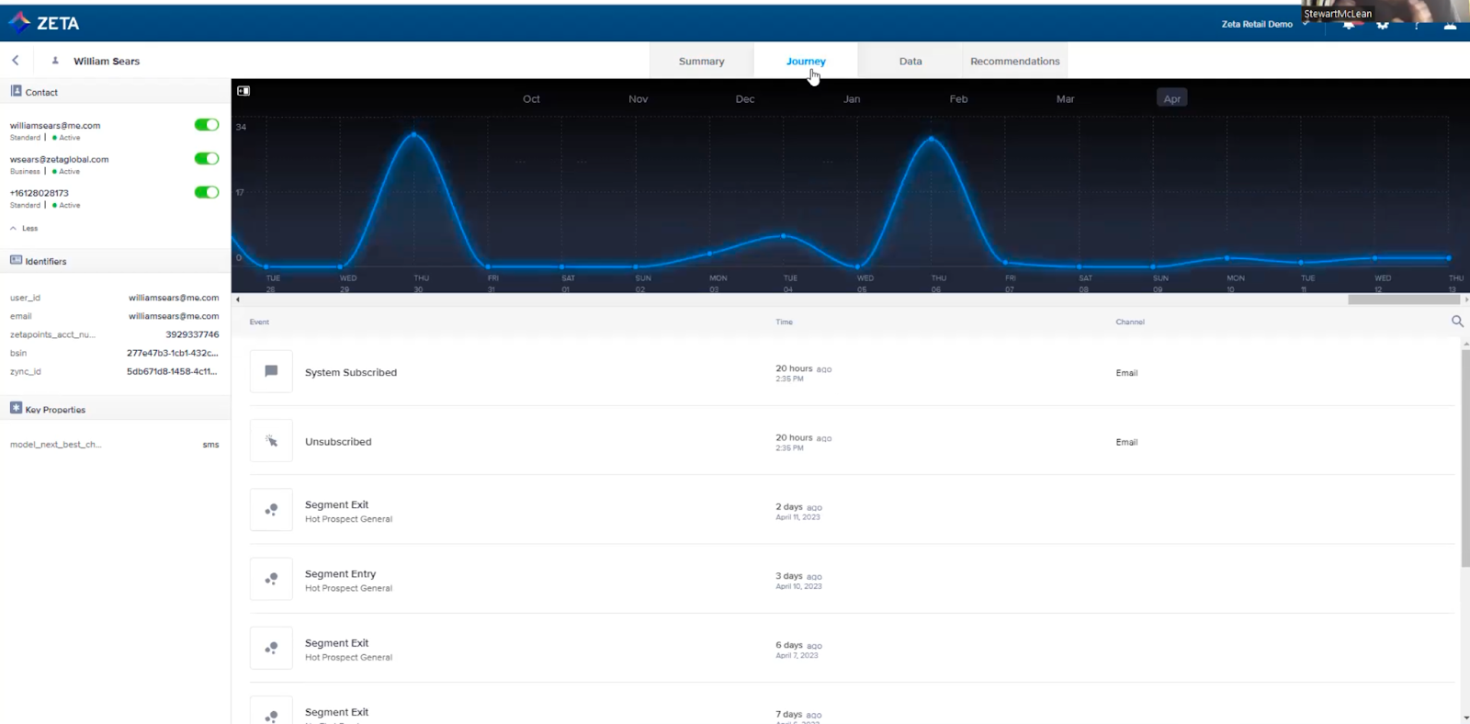
Task: Disable the williamsears@me.com toggle
Action: pyautogui.click(x=207, y=125)
